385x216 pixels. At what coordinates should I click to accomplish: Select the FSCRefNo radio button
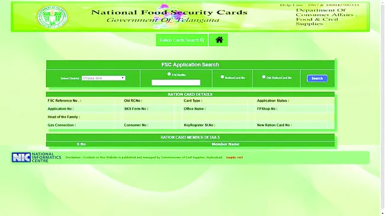pyautogui.click(x=169, y=74)
